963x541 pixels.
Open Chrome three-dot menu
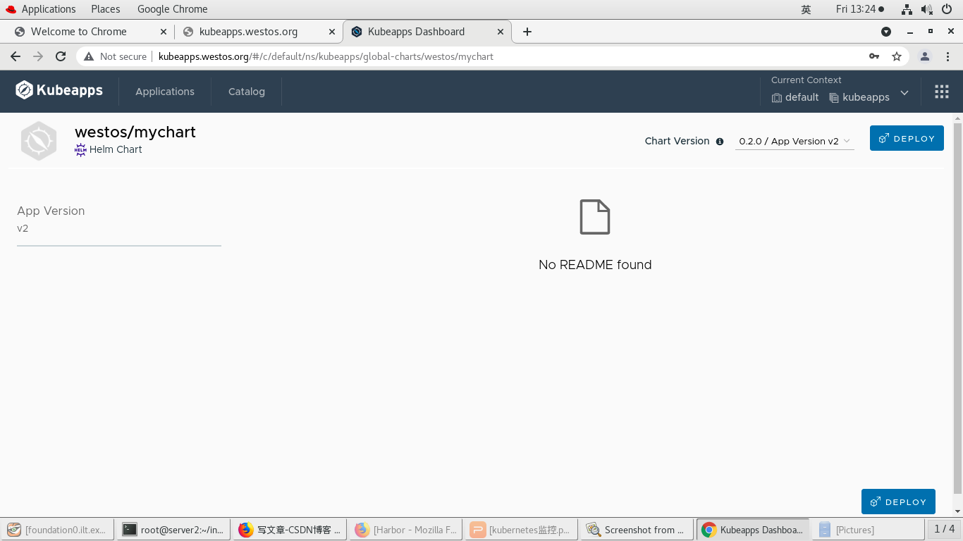pyautogui.click(x=948, y=56)
